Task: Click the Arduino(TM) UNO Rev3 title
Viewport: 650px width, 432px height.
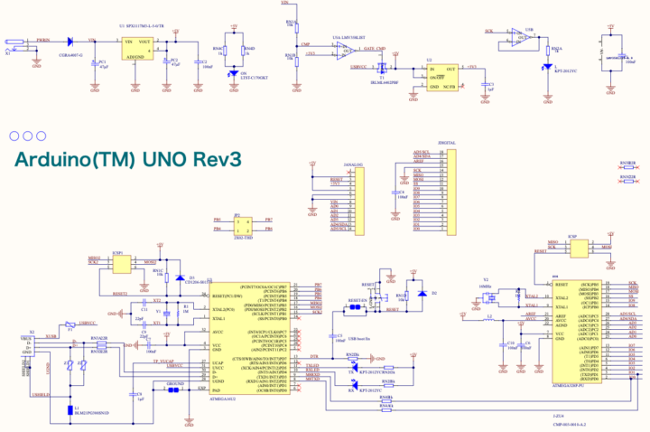Action: [127, 160]
